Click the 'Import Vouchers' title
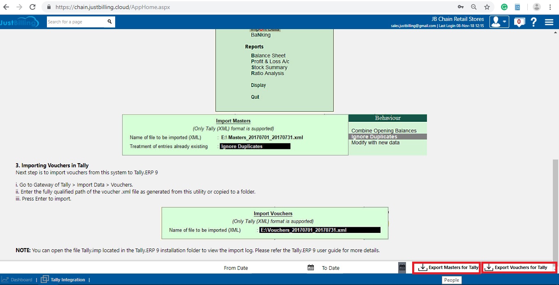Screen dimensions: 559x285 (273, 214)
